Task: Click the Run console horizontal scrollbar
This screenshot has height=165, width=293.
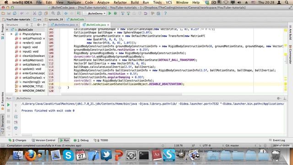Action: click(x=27, y=135)
